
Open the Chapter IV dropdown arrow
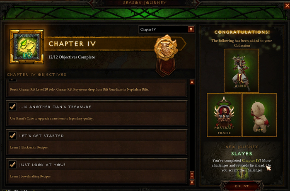[x=191, y=29]
